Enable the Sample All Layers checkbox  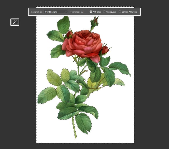tap(120, 12)
